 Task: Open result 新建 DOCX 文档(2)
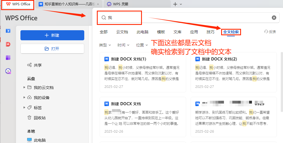[x=234, y=72]
